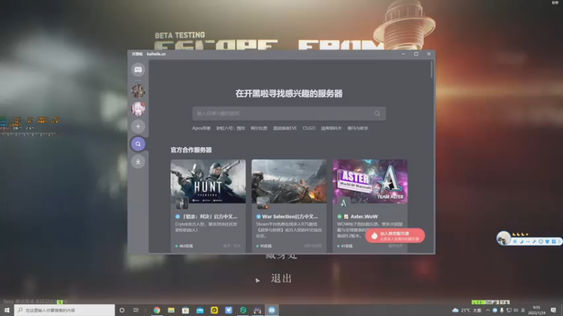Open the HUNT server banner image
This screenshot has height=316, width=563.
(208, 181)
